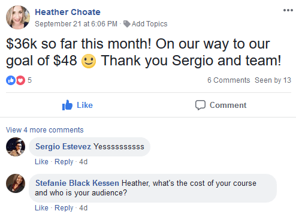This screenshot has height=217, width=296.
Task: Like Sergio Estevez's comment
Action: [41, 162]
